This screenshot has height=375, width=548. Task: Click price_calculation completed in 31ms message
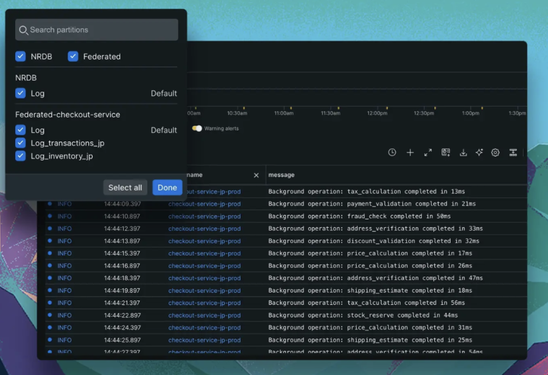tap(370, 328)
